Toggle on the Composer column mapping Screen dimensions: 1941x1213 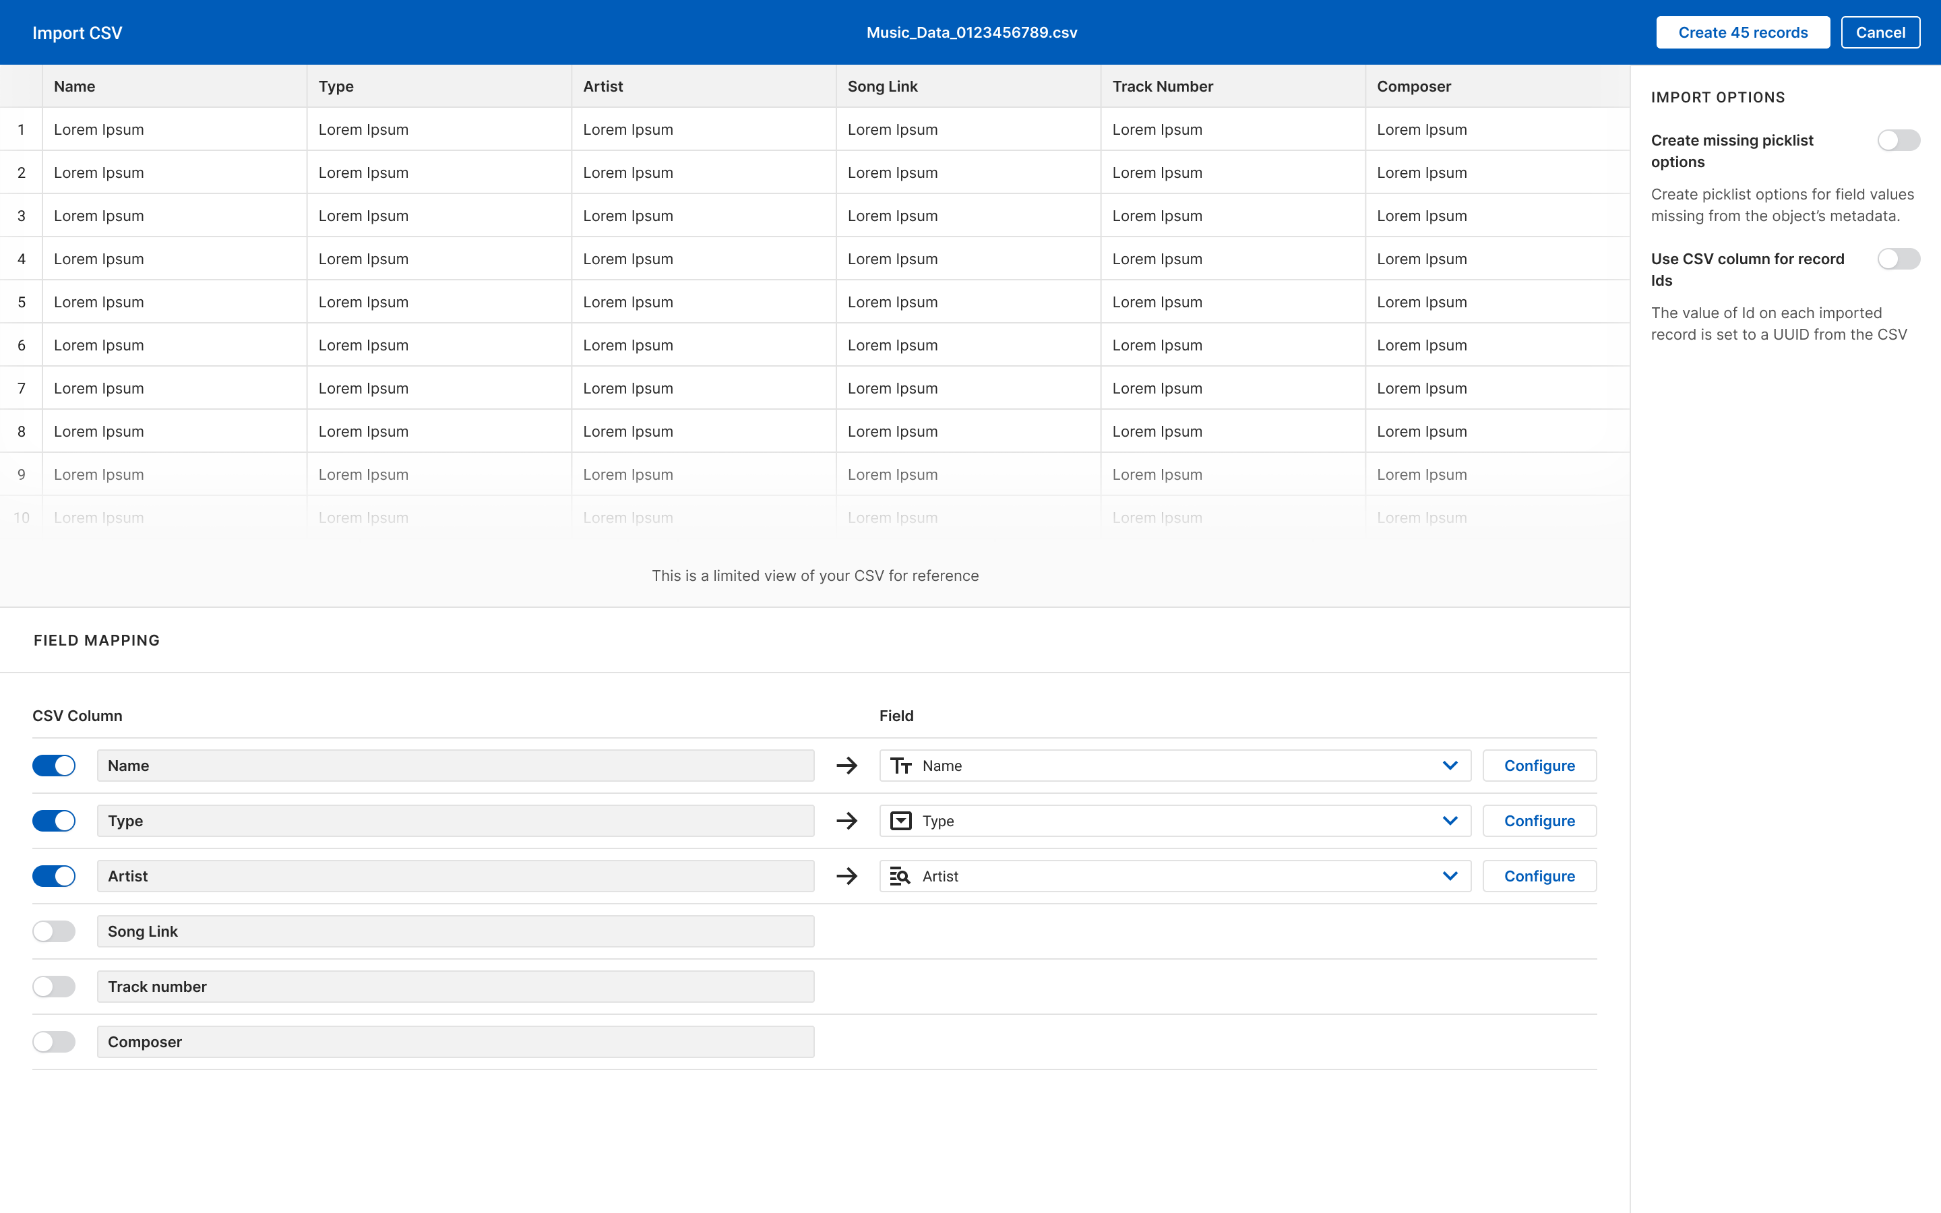[54, 1042]
